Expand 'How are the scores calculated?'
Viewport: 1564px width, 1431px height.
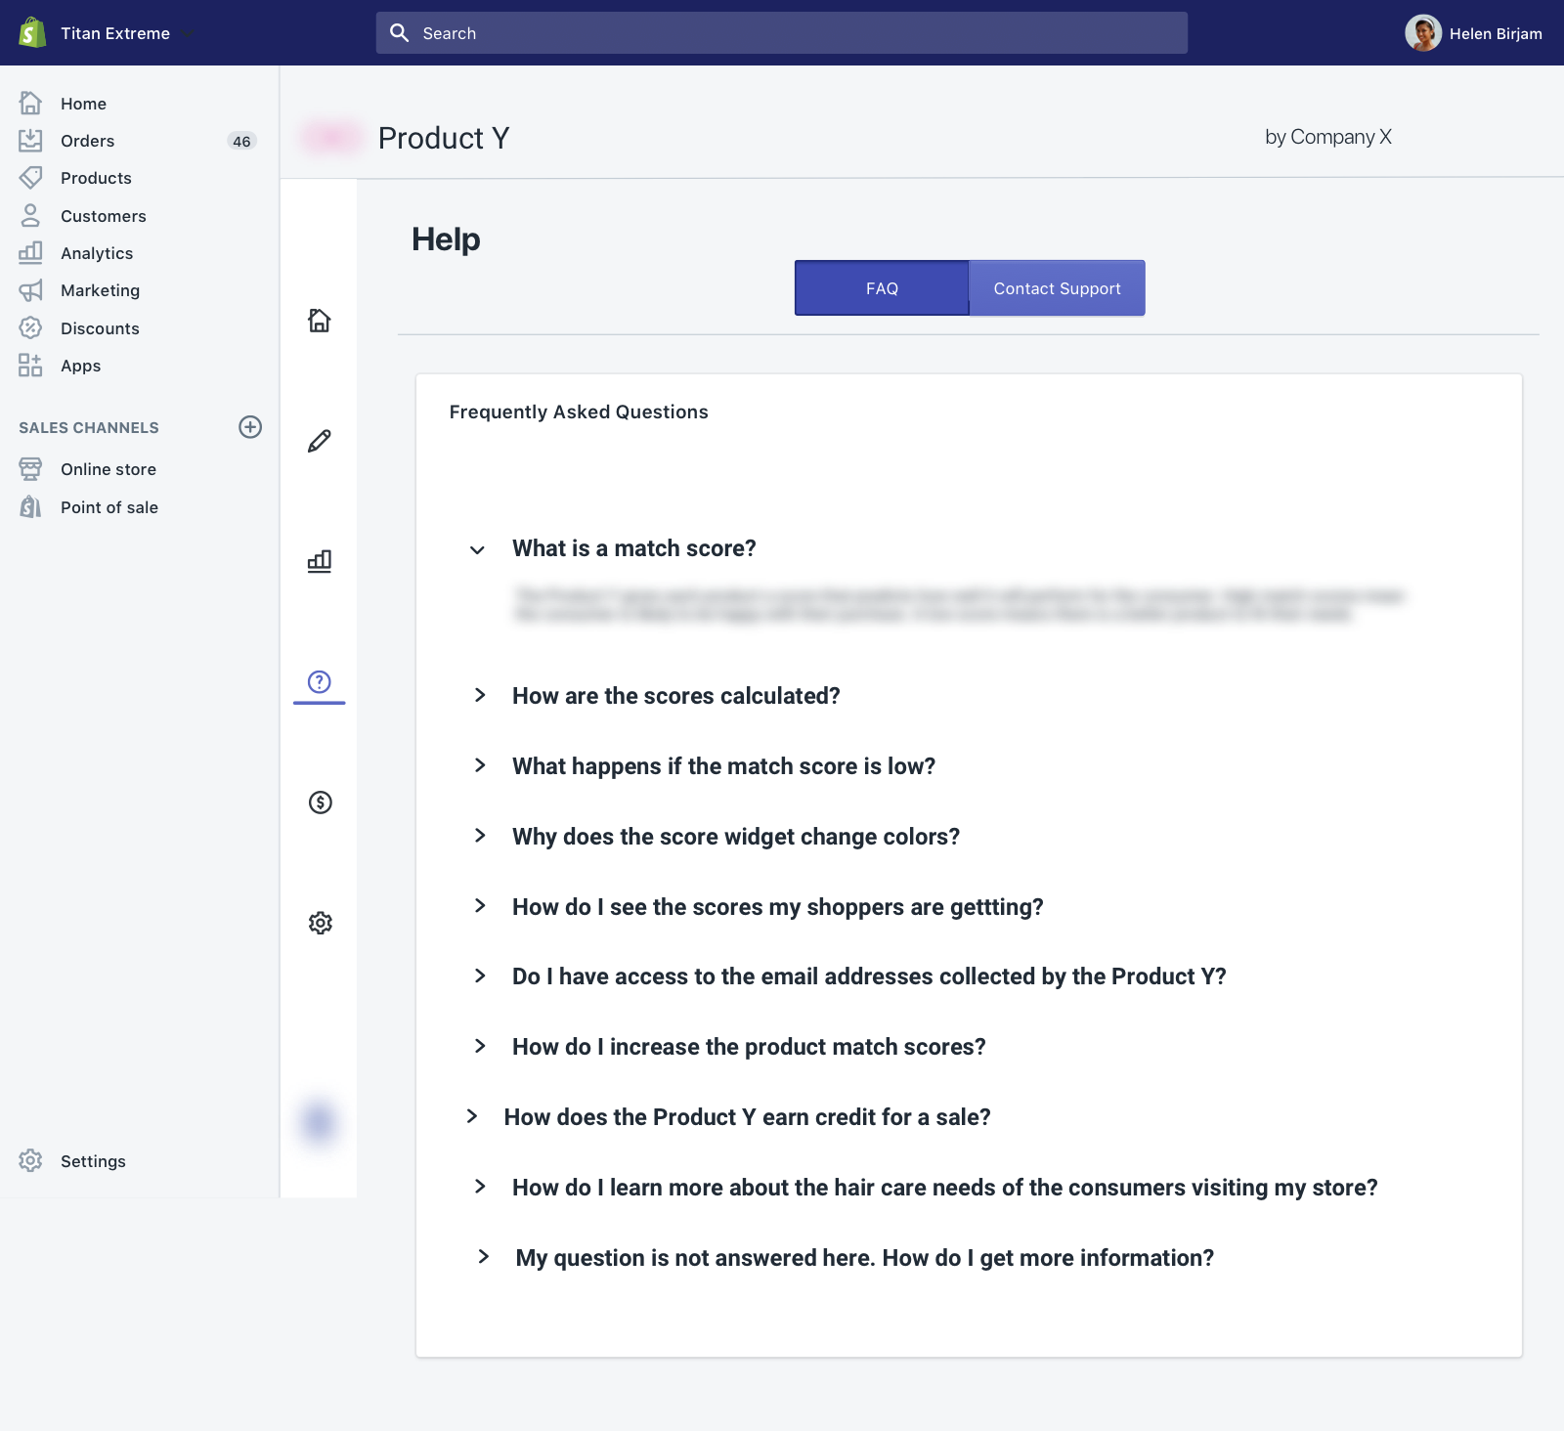[480, 695]
